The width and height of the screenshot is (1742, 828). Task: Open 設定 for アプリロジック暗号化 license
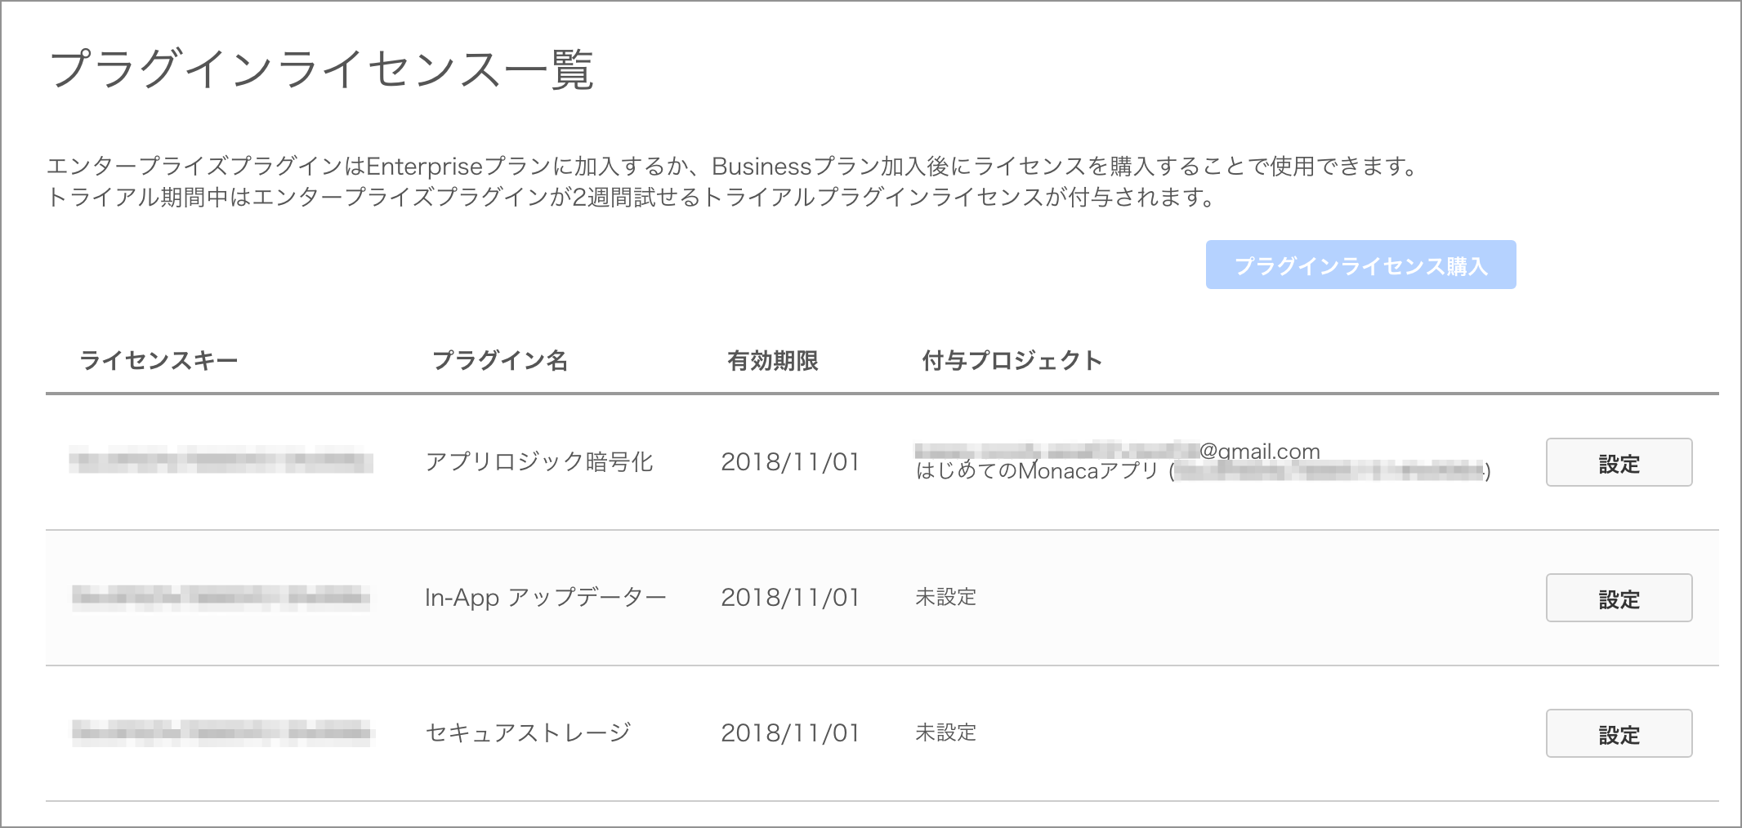tap(1619, 462)
